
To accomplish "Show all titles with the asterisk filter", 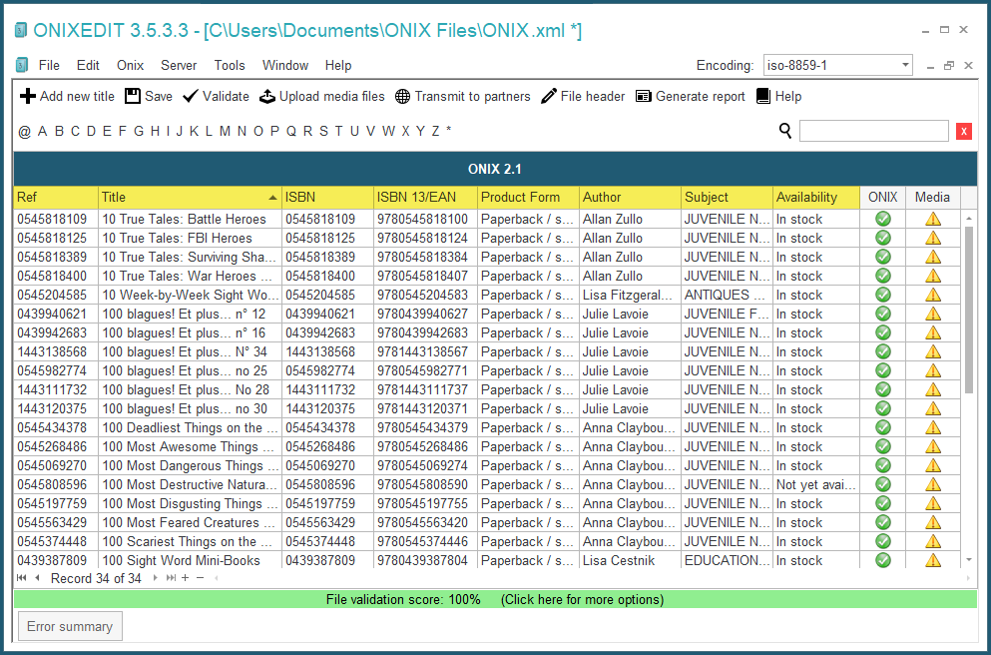I will [449, 130].
